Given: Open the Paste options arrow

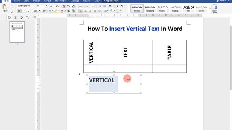Looking at the screenshot, I should point(8,6).
